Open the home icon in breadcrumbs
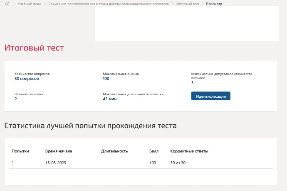This screenshot has width=287, height=191. (7, 3)
